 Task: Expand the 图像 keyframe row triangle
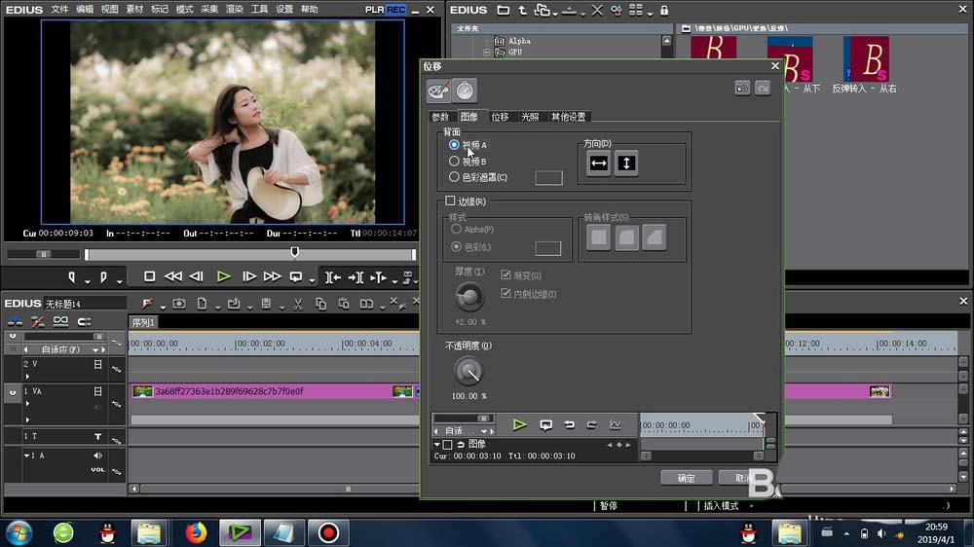click(x=436, y=445)
